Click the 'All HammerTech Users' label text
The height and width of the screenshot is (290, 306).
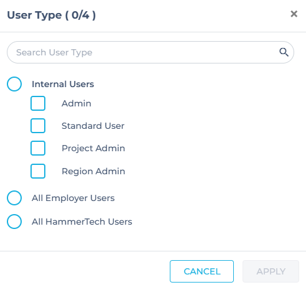coord(82,222)
